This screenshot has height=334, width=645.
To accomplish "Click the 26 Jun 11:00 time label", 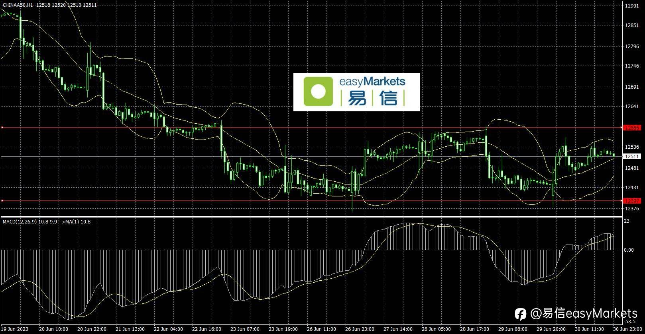I will (x=321, y=329).
